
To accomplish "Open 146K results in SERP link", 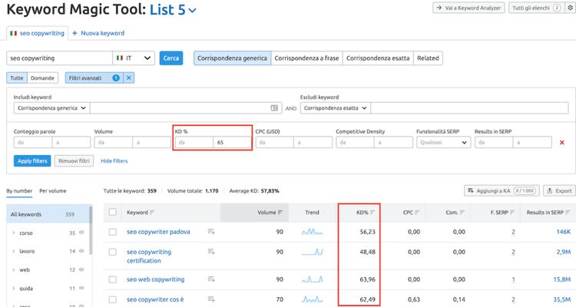I will click(x=564, y=232).
